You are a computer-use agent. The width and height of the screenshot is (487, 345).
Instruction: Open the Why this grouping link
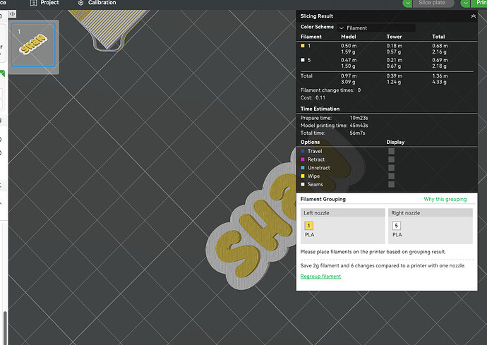coord(445,199)
